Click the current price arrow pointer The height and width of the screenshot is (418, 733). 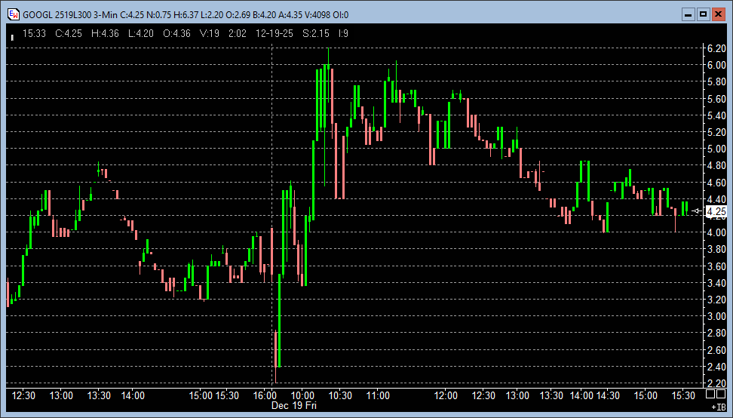pyautogui.click(x=697, y=211)
